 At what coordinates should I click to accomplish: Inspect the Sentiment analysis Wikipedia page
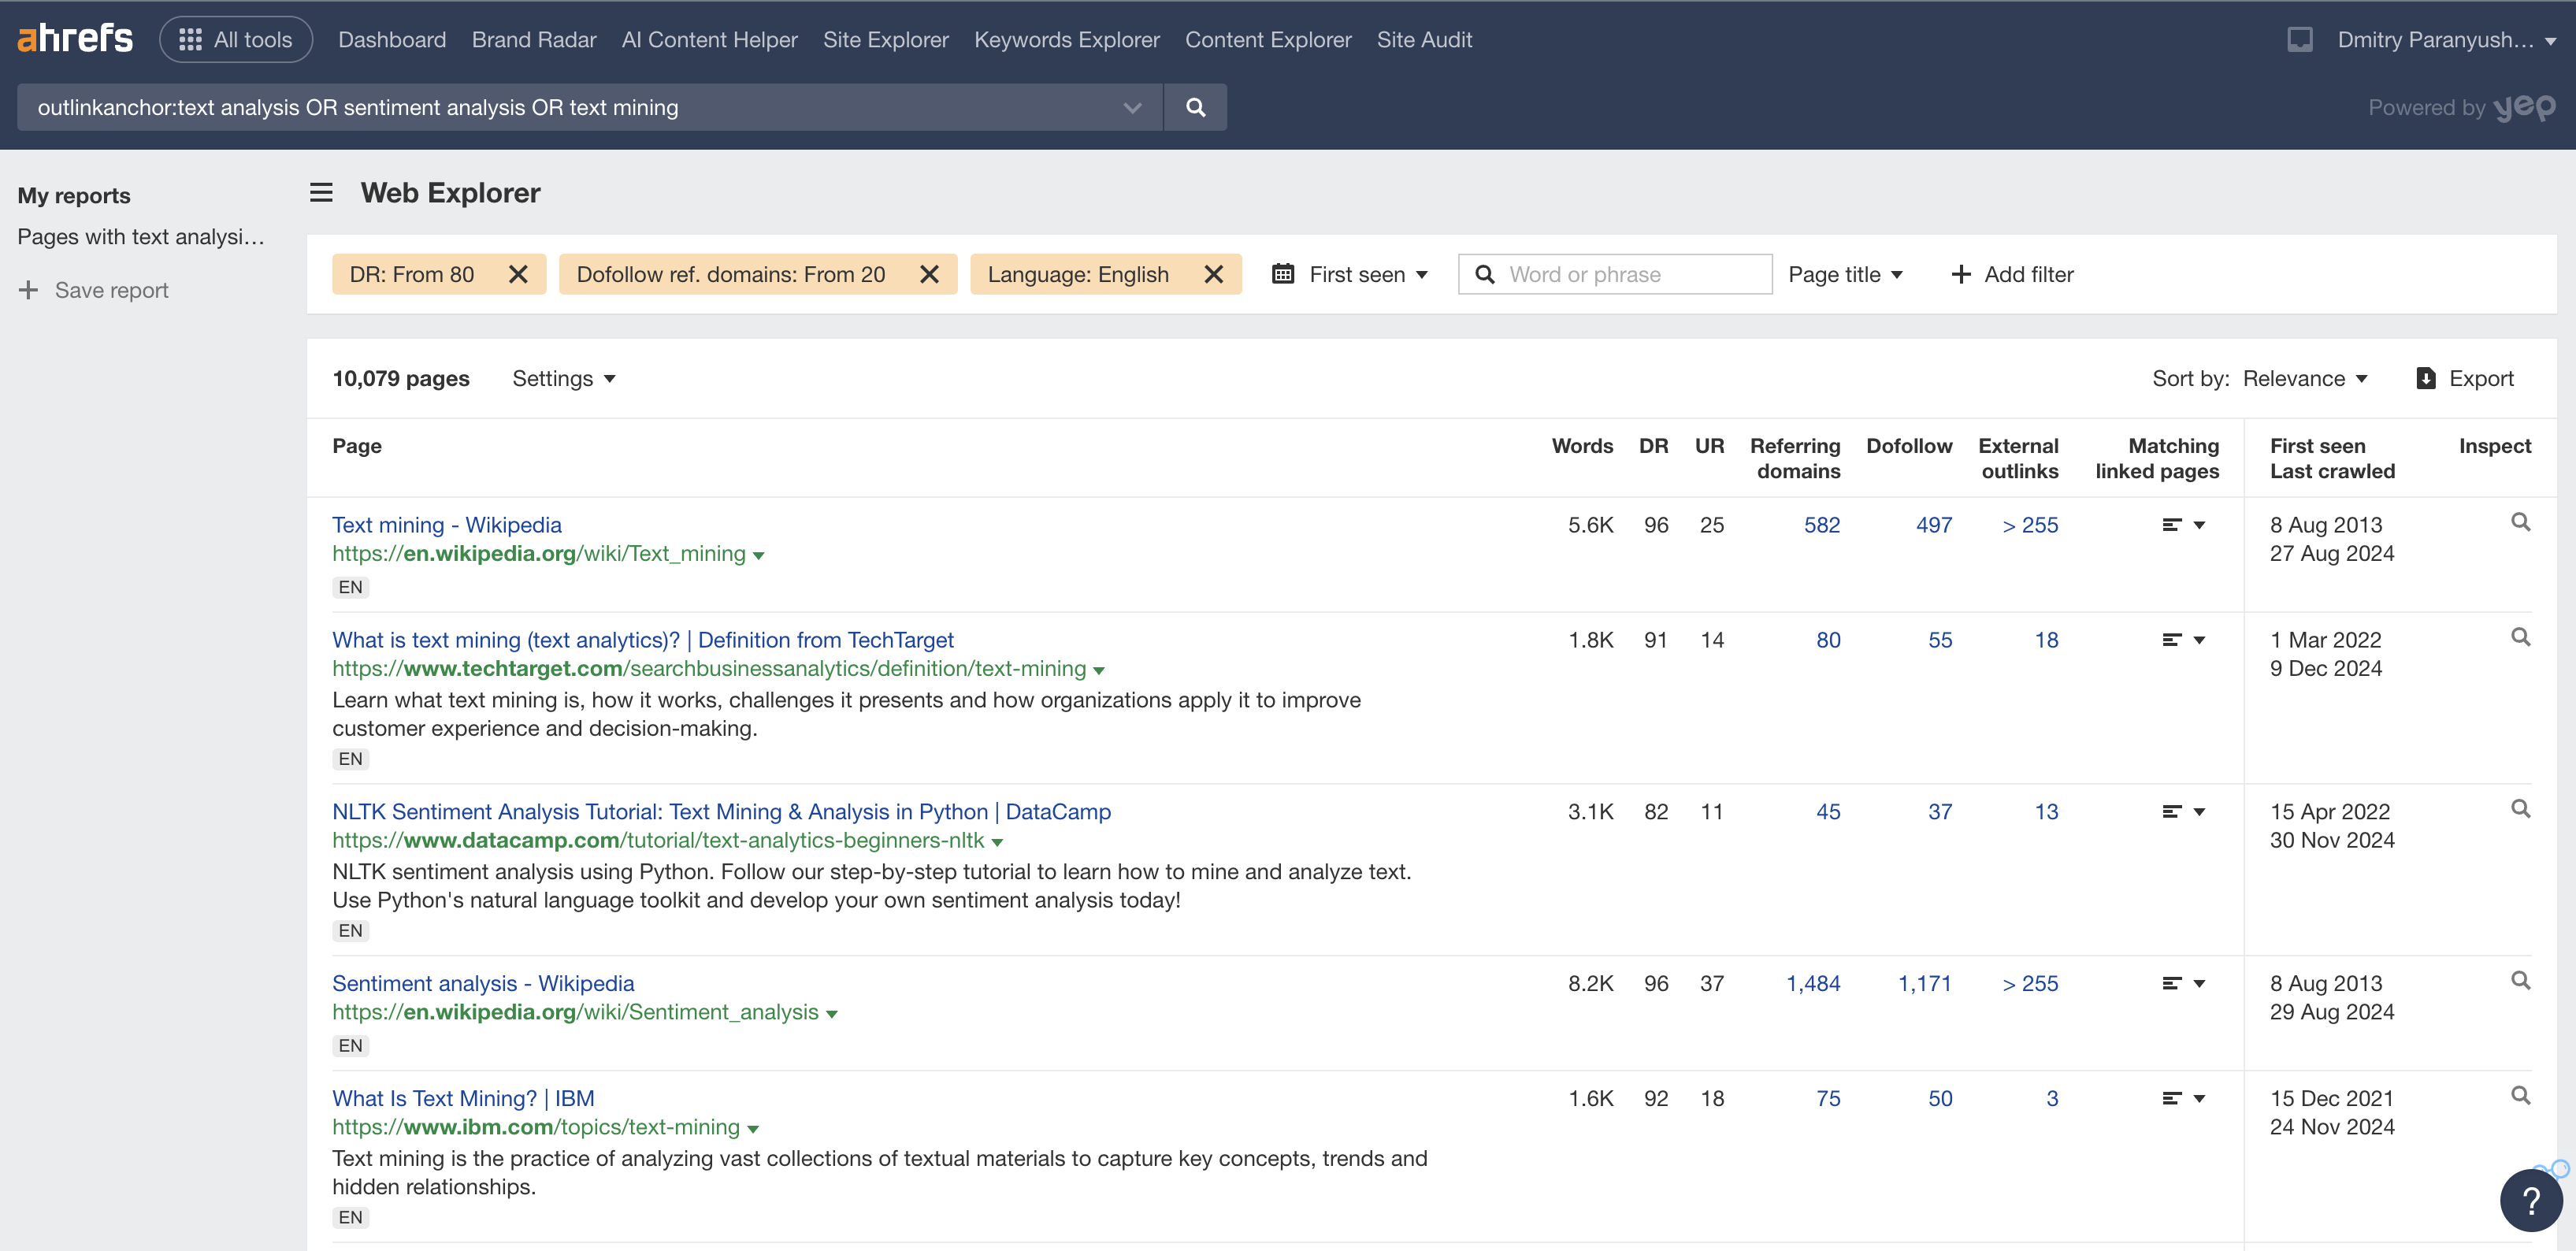coord(2520,981)
